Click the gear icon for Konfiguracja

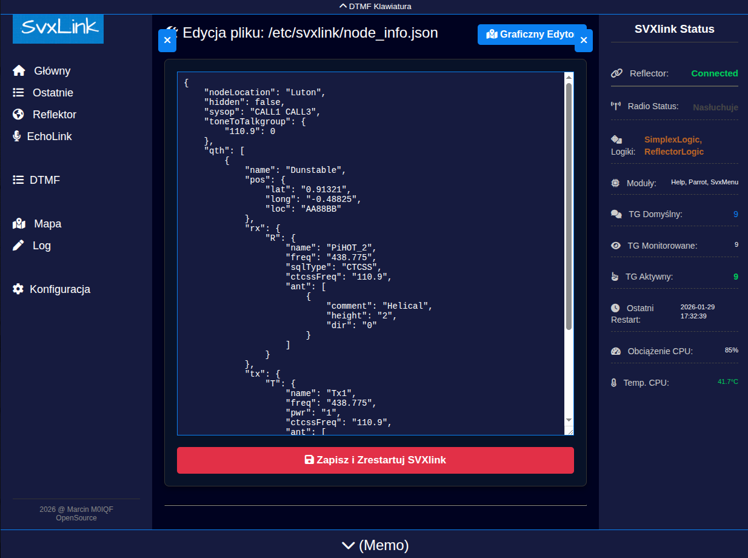click(x=18, y=289)
